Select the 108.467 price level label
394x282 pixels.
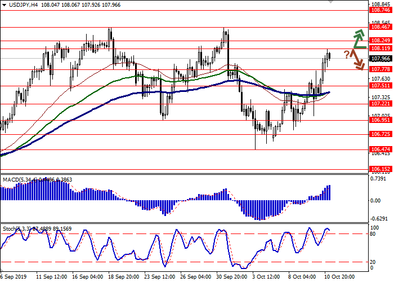(x=380, y=27)
